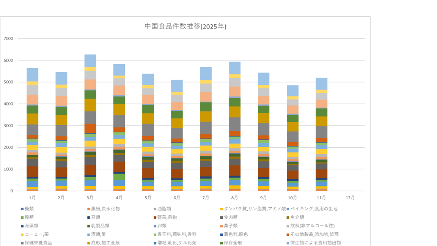Select the 澱粉,炭水化物 legend entry
Screen dimensions: 437x246
click(x=104, y=209)
